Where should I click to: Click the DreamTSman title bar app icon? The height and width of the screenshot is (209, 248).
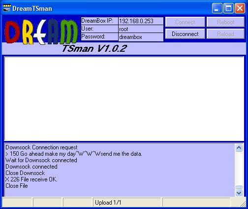tap(7, 8)
